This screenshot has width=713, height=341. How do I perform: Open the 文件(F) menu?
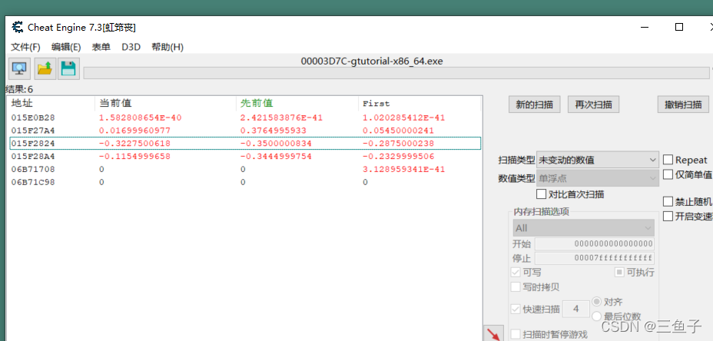click(x=25, y=47)
